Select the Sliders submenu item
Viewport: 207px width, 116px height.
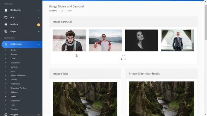point(13,96)
